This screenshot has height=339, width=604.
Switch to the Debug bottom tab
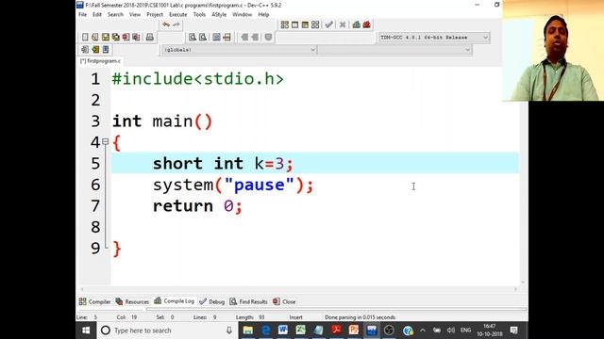pos(211,301)
